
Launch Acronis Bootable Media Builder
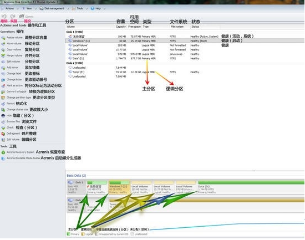tap(21, 159)
